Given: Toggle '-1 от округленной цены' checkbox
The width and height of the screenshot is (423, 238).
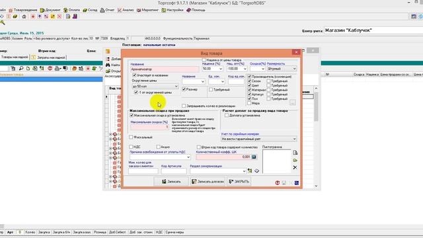Looking at the screenshot, I should [x=136, y=93].
